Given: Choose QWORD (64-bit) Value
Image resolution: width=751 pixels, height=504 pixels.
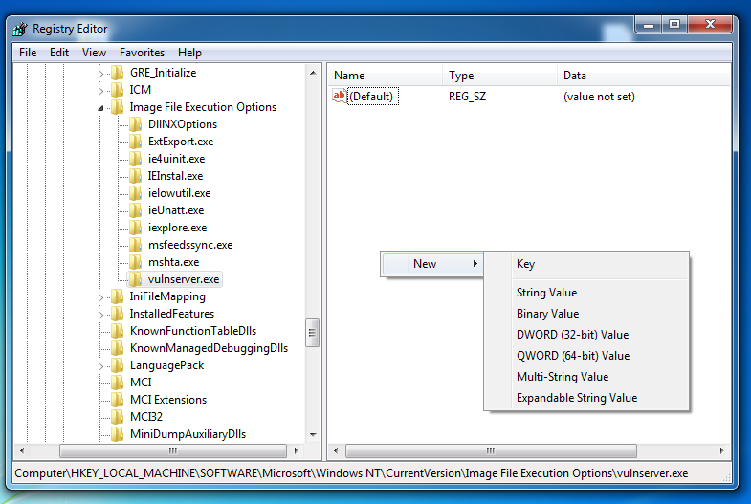Looking at the screenshot, I should click(x=586, y=356).
